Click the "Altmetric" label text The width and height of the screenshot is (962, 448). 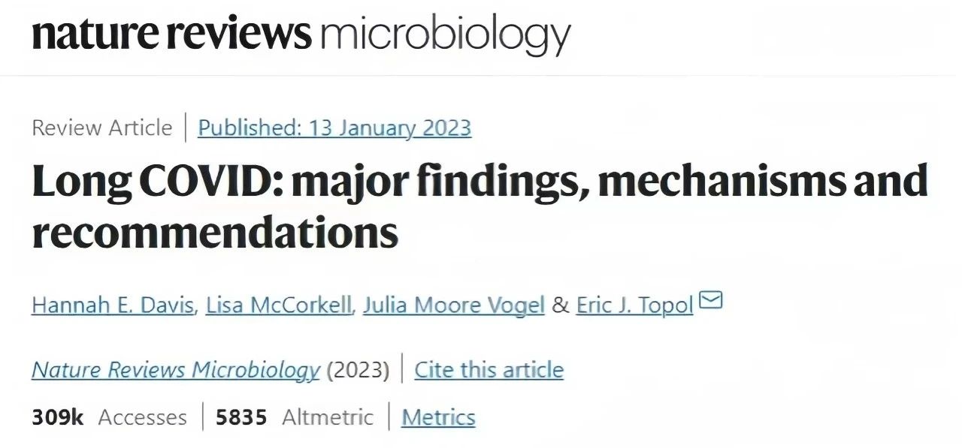coord(327,417)
